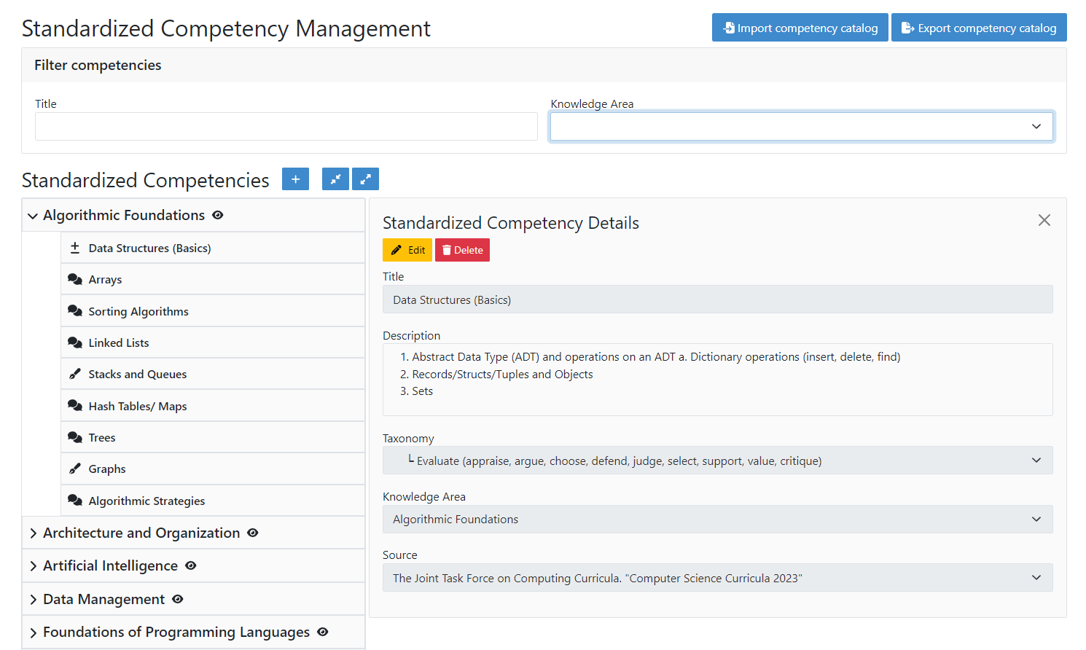Viewport: 1086px width, 650px height.
Task: Toggle visibility of Artificial Intelligence
Action: pos(190,565)
